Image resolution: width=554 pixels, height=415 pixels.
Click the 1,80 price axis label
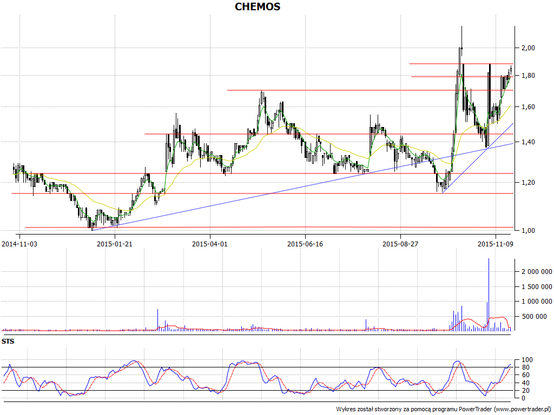point(528,76)
